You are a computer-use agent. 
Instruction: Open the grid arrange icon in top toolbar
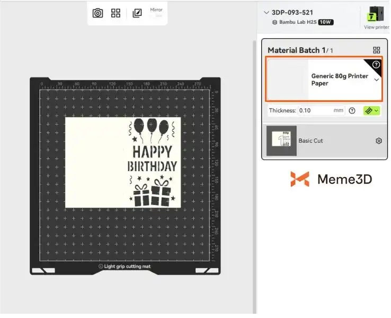point(115,13)
